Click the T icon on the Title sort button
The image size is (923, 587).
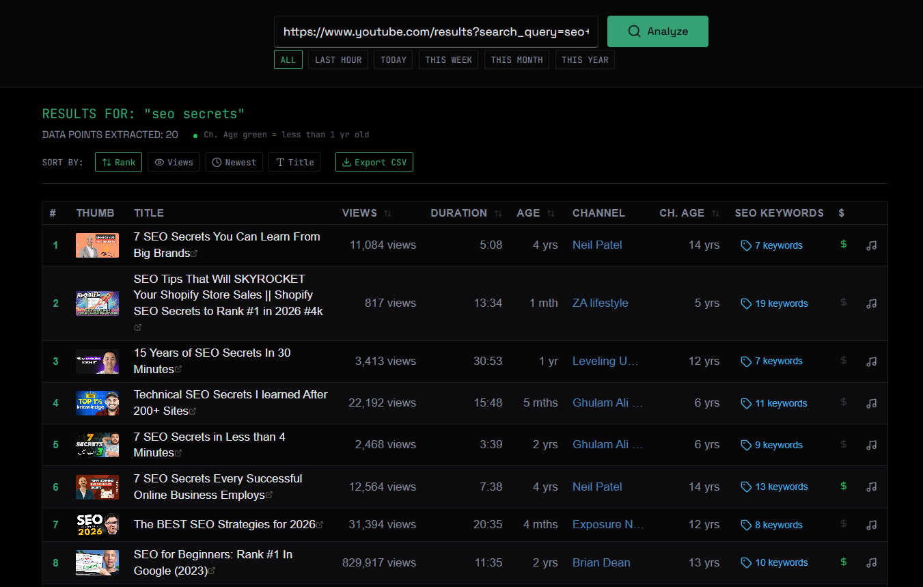[279, 162]
